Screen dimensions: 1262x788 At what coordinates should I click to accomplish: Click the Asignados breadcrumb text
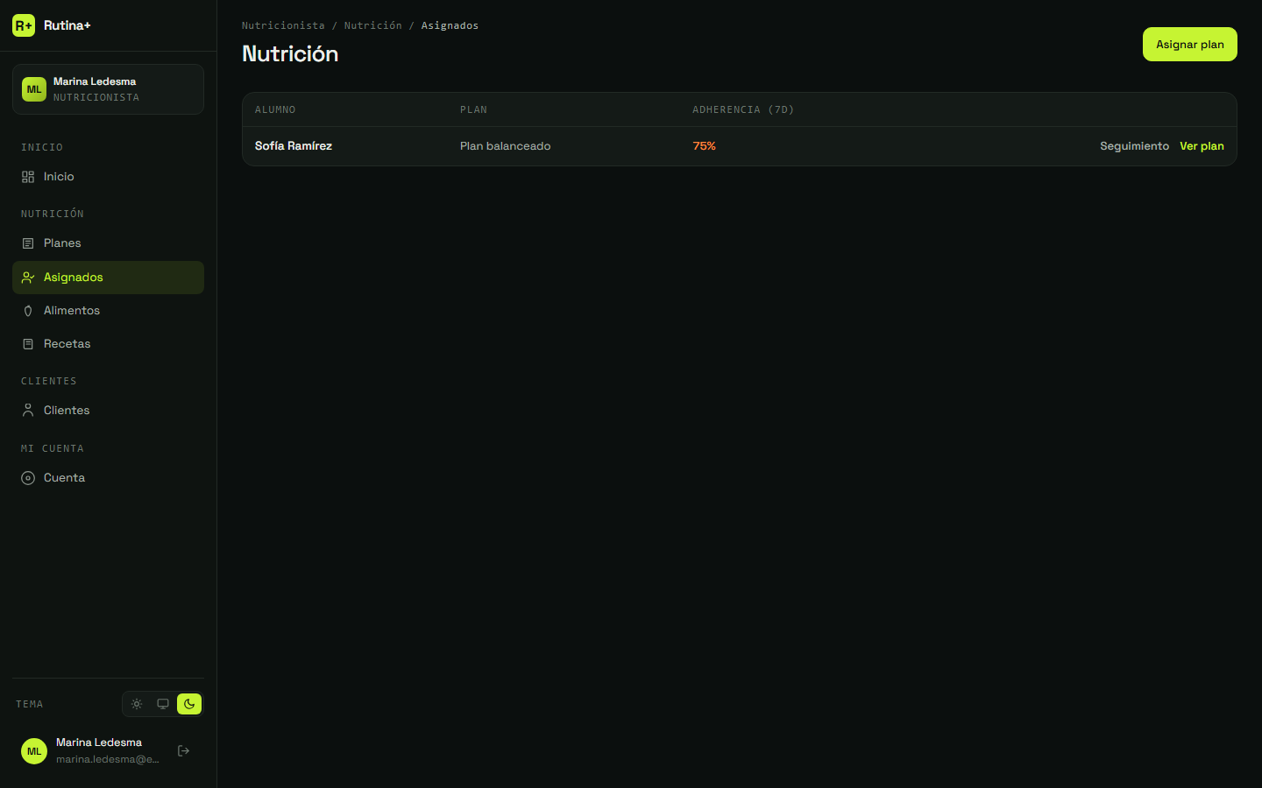point(450,25)
